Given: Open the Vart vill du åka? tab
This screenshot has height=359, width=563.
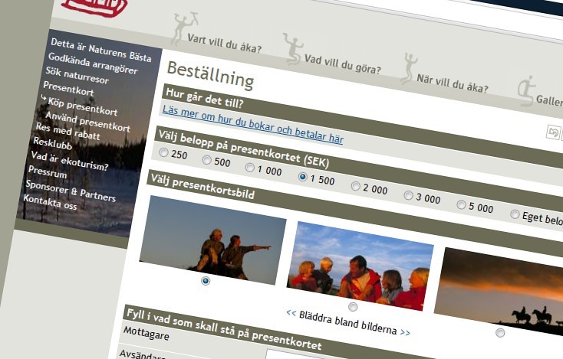Looking at the screenshot, I should point(224,44).
